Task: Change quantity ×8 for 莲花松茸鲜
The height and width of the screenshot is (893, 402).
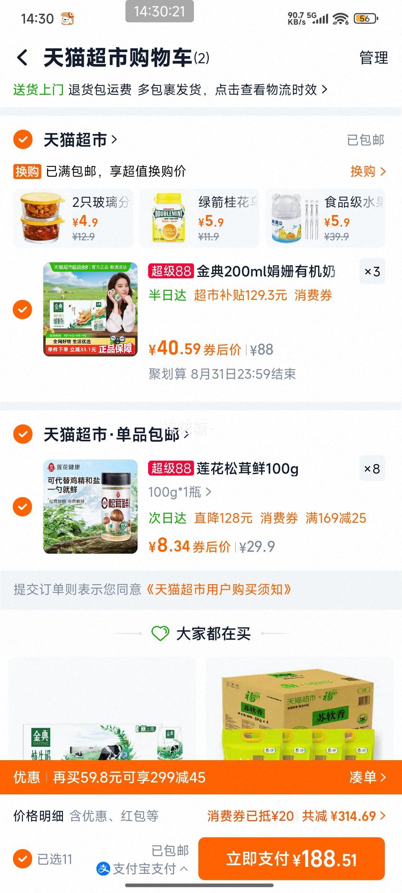Action: (x=372, y=468)
